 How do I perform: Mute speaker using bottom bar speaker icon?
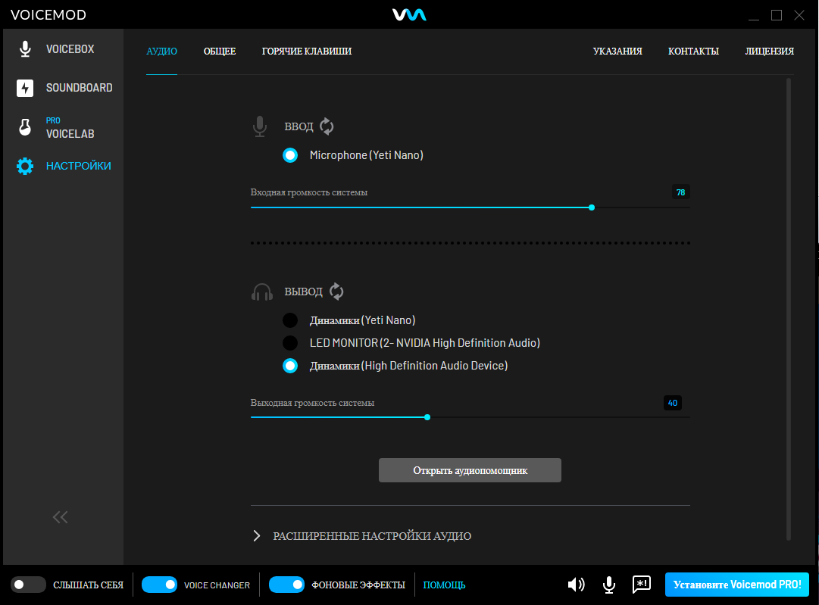(x=576, y=585)
